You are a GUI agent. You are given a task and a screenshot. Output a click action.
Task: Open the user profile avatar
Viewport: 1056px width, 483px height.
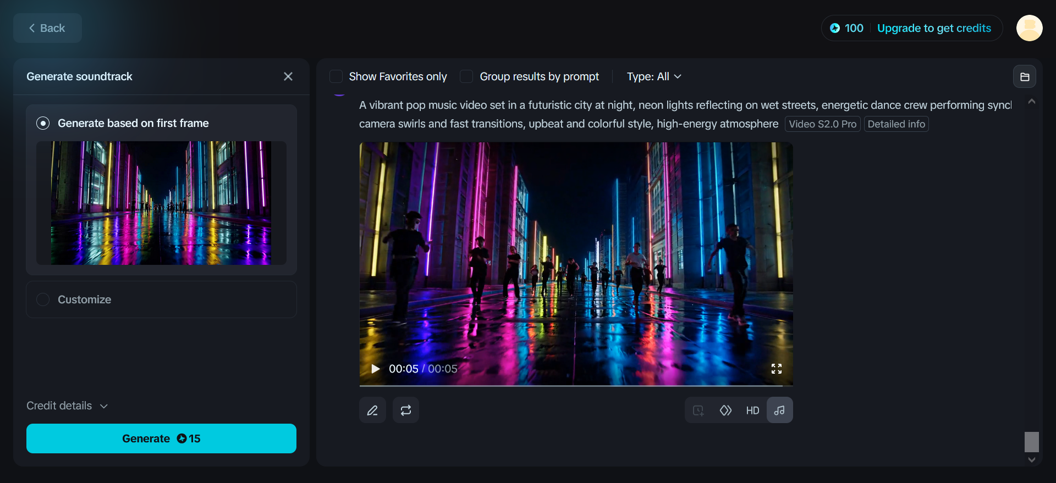pyautogui.click(x=1029, y=28)
